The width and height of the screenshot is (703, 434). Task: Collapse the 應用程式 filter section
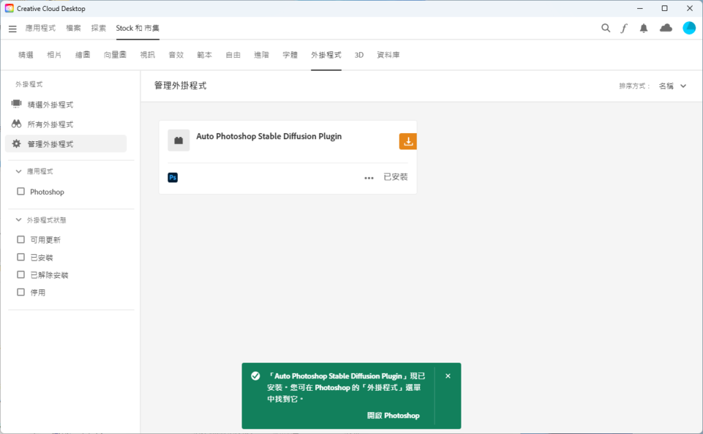(x=19, y=171)
